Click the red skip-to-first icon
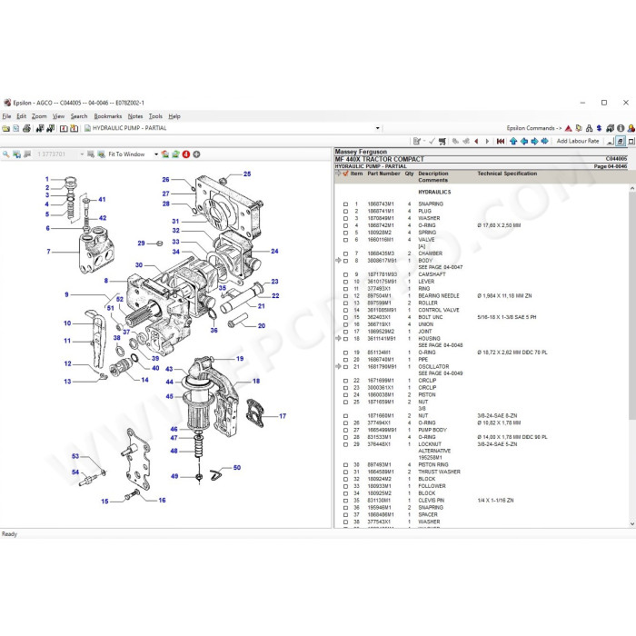The width and height of the screenshot is (636, 636). 501,141
